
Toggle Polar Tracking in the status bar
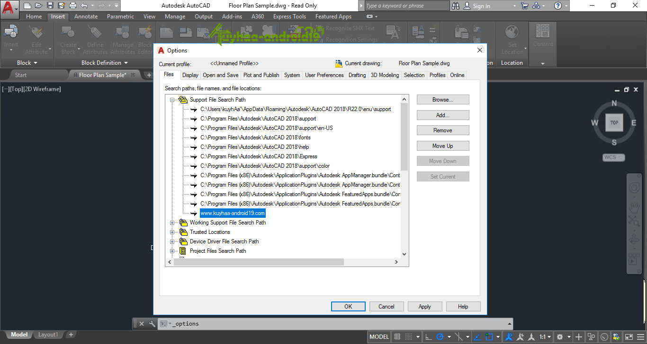click(x=440, y=337)
